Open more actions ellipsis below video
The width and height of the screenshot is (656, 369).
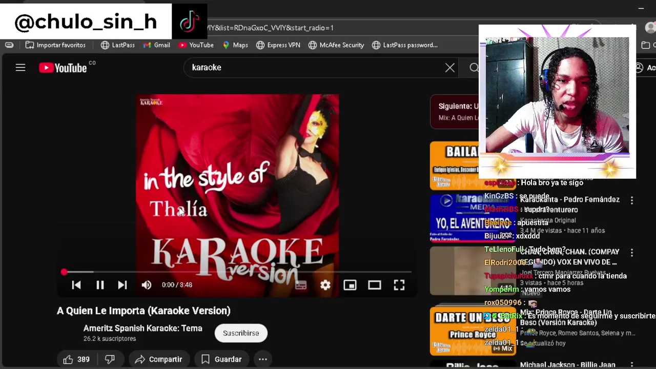[263, 359]
